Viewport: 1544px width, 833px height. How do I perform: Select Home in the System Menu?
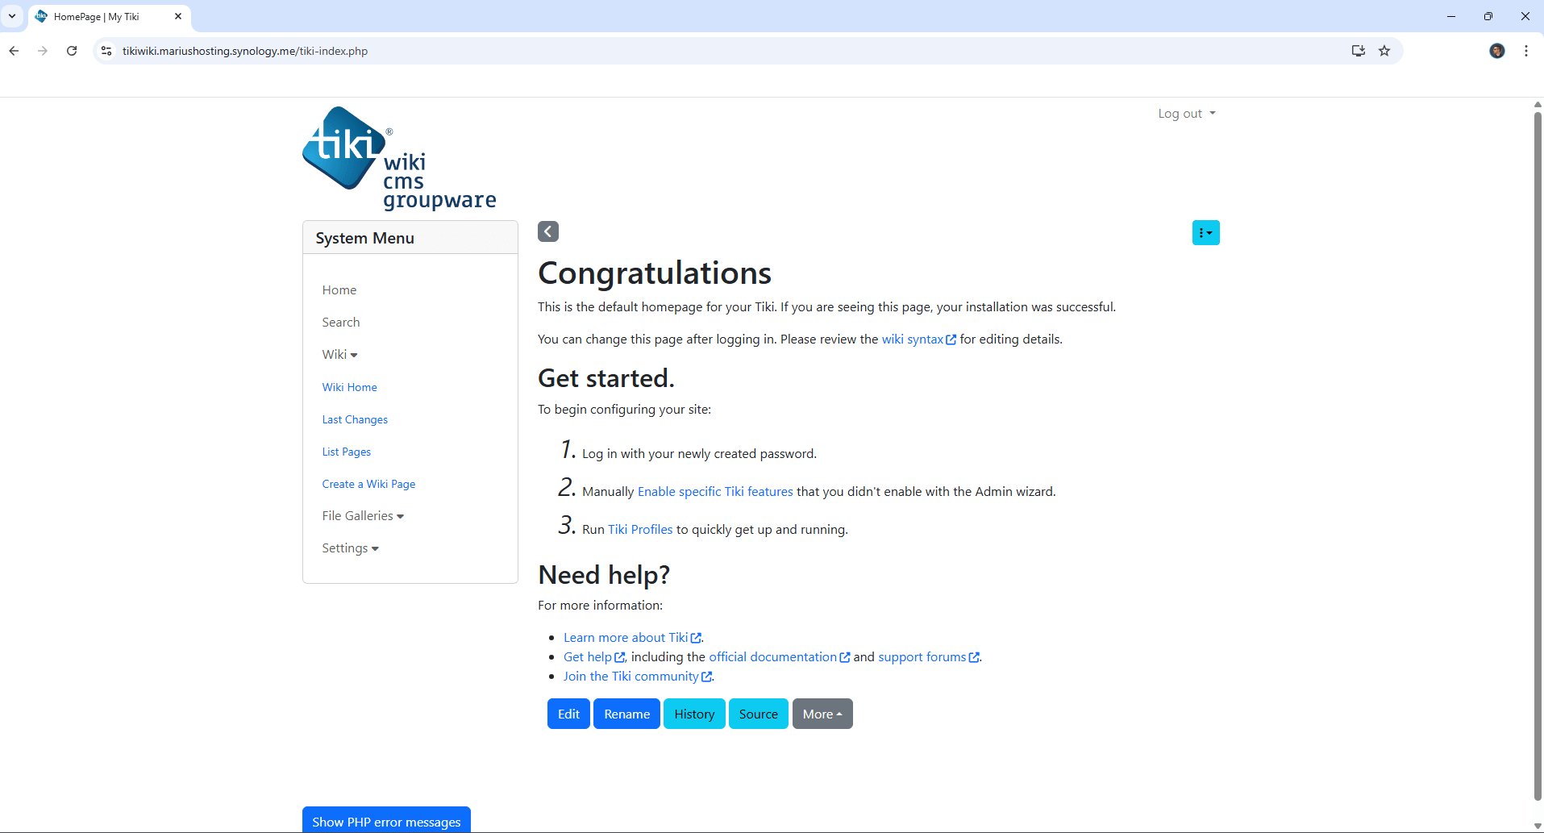coord(339,290)
